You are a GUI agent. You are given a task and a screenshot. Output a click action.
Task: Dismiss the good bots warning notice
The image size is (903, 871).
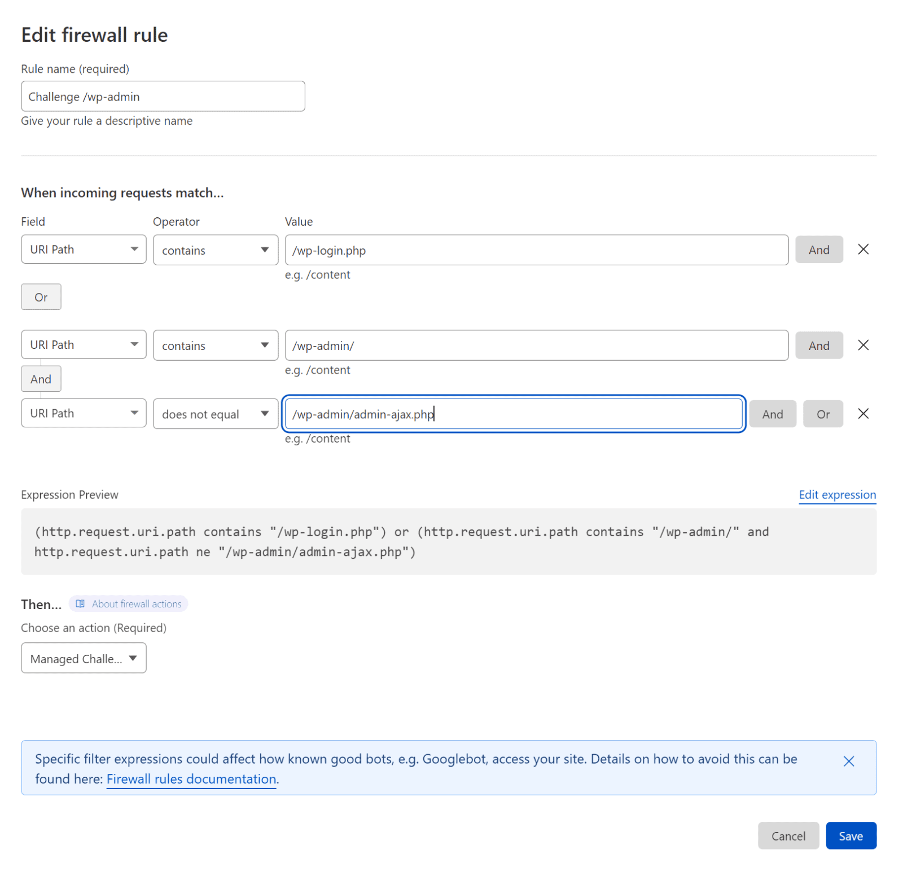point(849,761)
